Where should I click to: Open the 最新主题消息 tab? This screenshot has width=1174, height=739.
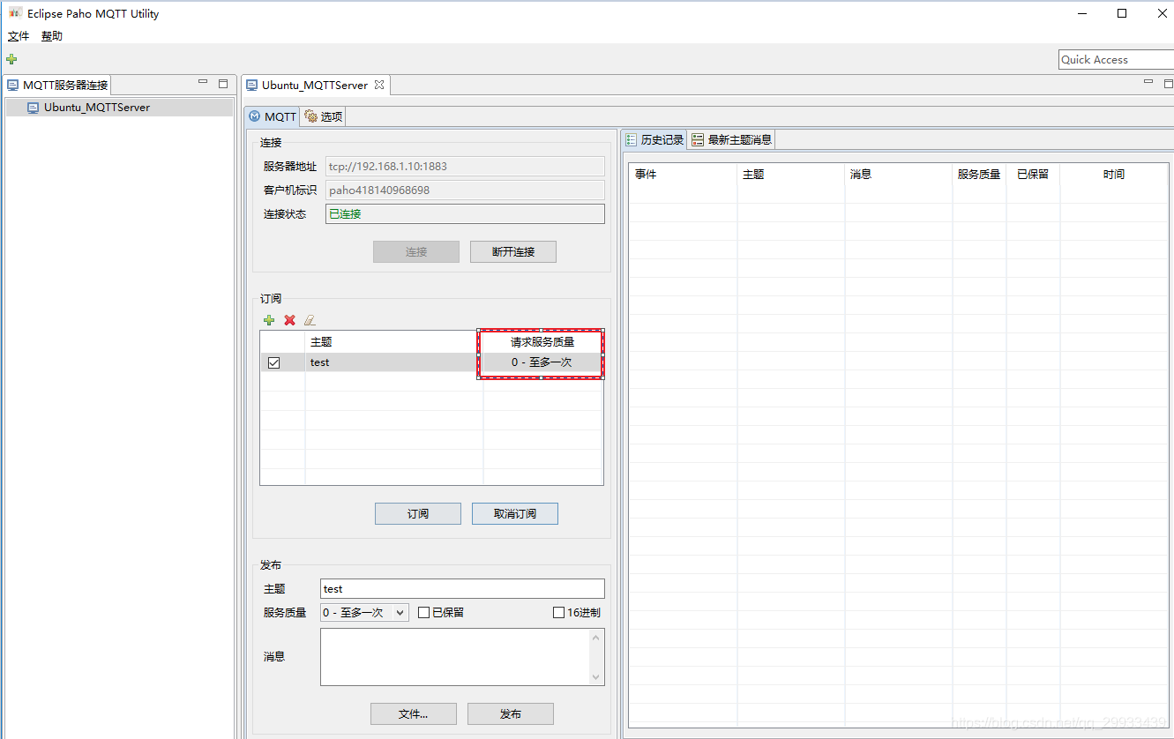[731, 139]
